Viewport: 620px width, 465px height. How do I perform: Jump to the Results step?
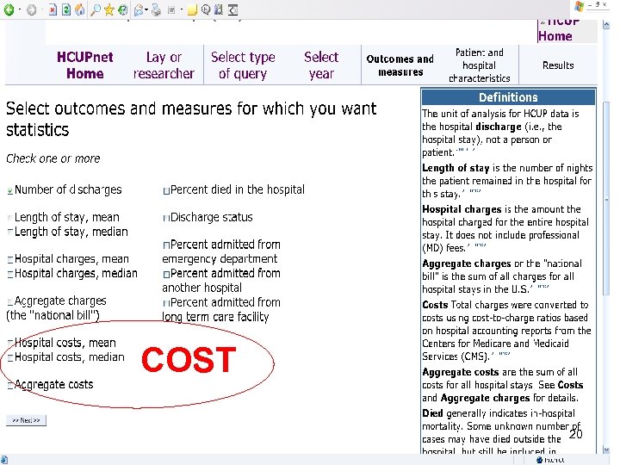(x=558, y=65)
